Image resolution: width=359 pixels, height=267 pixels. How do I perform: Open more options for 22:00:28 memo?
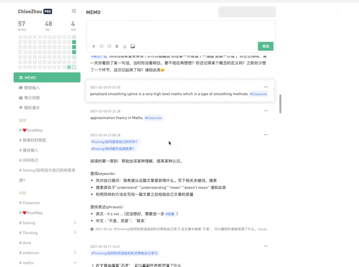(266, 135)
